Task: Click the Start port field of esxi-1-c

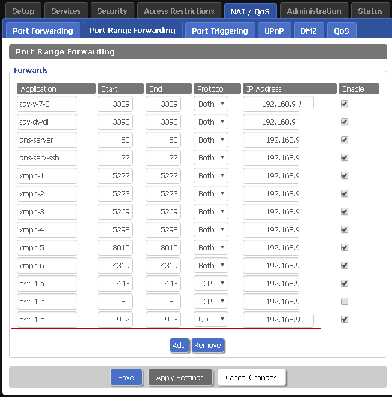Action: pos(115,319)
